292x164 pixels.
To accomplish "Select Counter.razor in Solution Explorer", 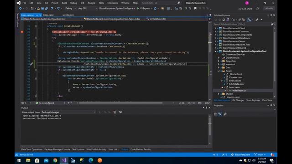I will tap(236, 77).
